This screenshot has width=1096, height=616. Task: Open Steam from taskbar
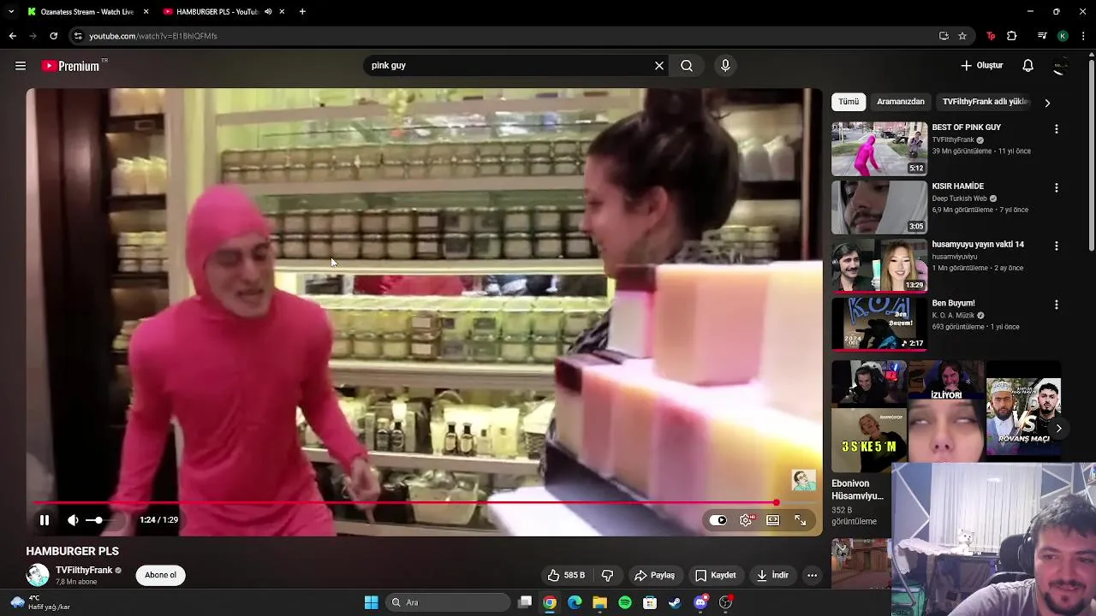coord(675,602)
